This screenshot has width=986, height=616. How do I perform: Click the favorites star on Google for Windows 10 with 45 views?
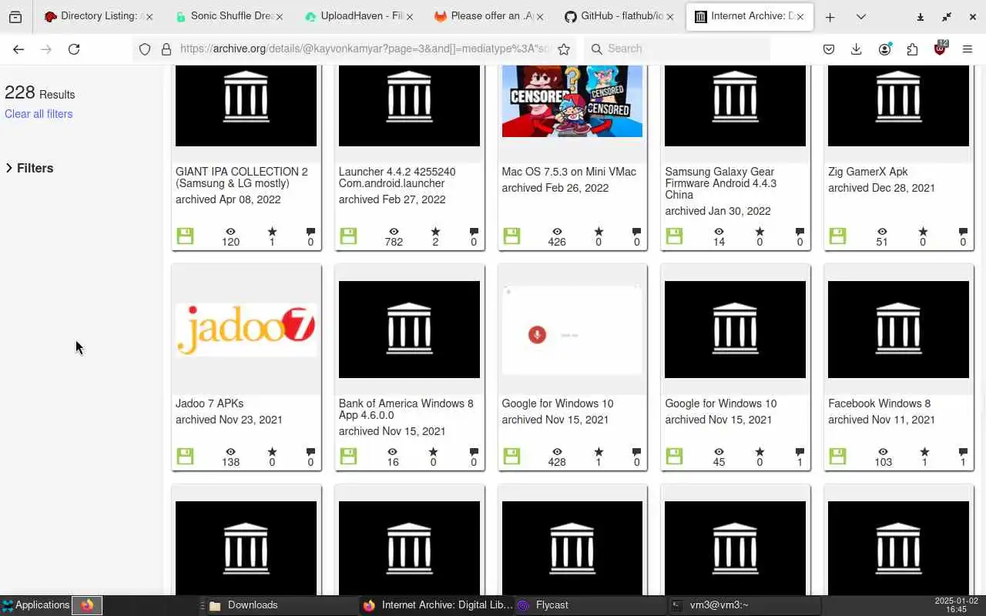pos(760,451)
